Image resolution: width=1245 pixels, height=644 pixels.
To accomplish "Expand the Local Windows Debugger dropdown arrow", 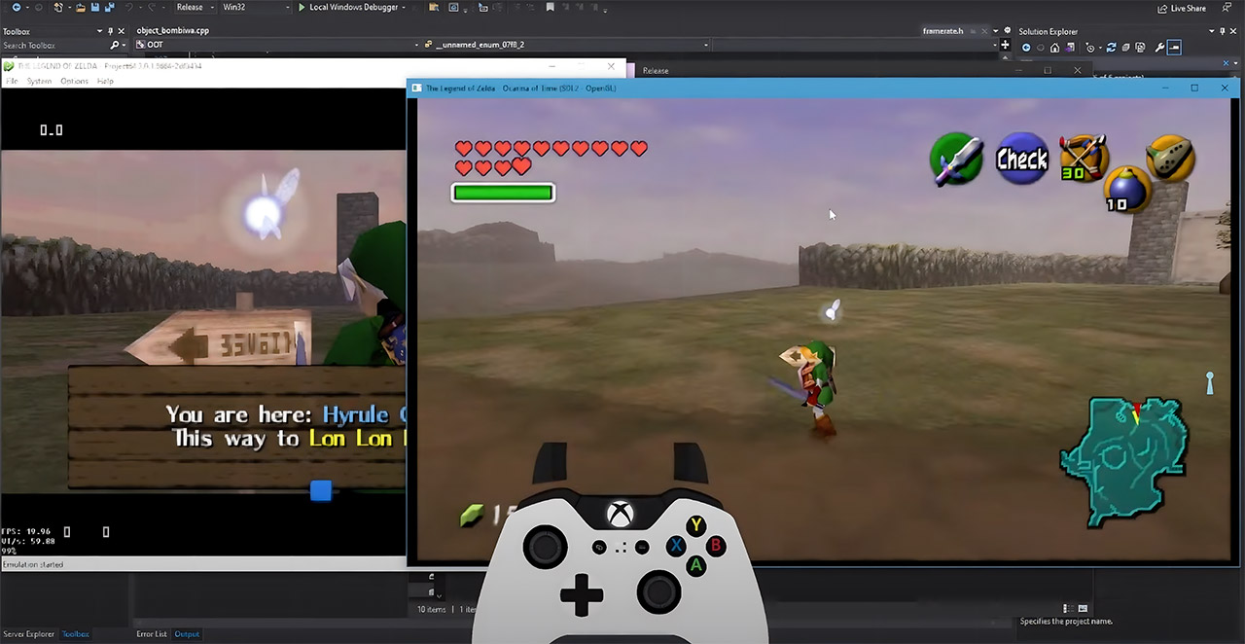I will pyautogui.click(x=404, y=7).
